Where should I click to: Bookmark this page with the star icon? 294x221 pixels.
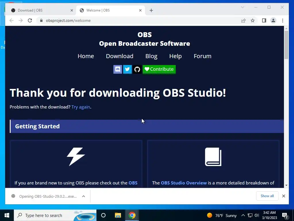253,20
